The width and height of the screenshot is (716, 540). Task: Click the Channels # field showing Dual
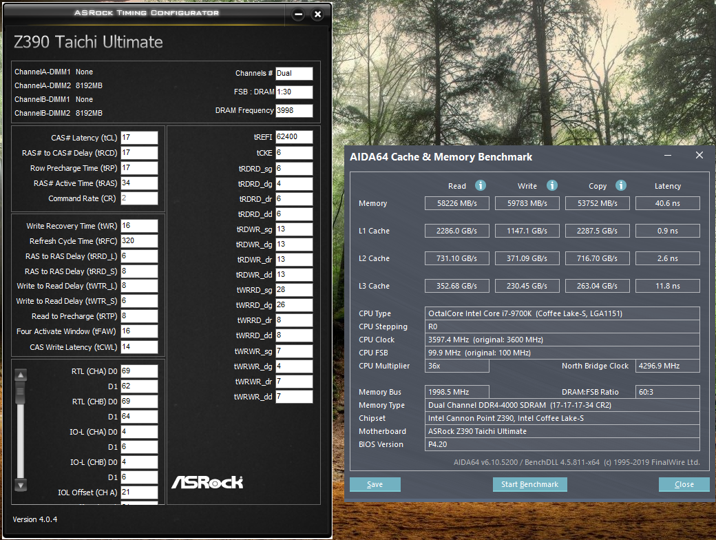[294, 73]
